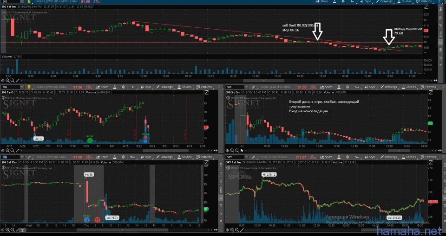Open Drawings in the 5-minute chart toolbar
446x236 pixels.
tap(389, 87)
